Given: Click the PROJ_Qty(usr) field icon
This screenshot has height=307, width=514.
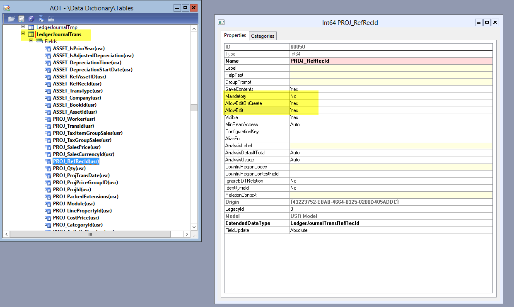Looking at the screenshot, I should click(48, 168).
